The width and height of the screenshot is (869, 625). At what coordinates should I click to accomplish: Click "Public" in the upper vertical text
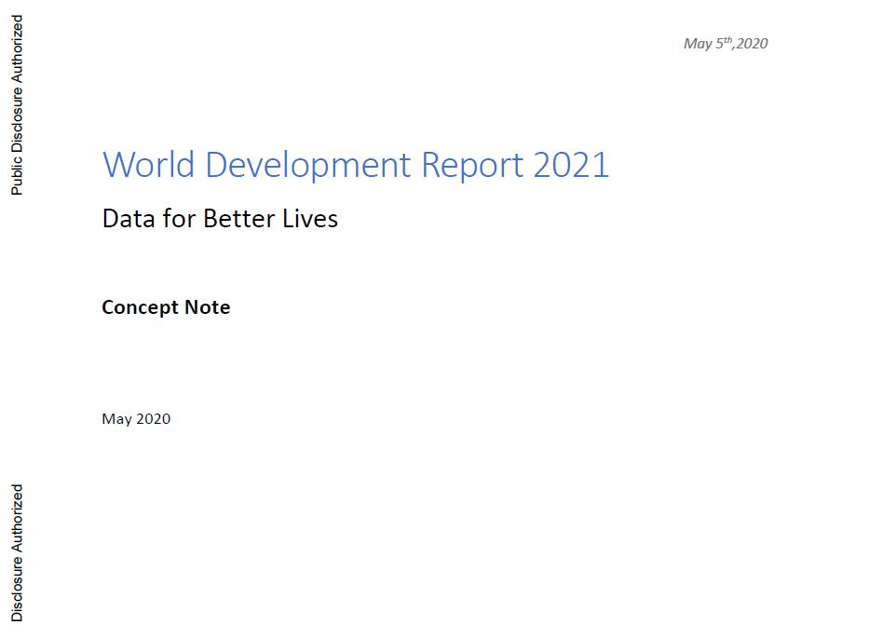click(x=17, y=176)
